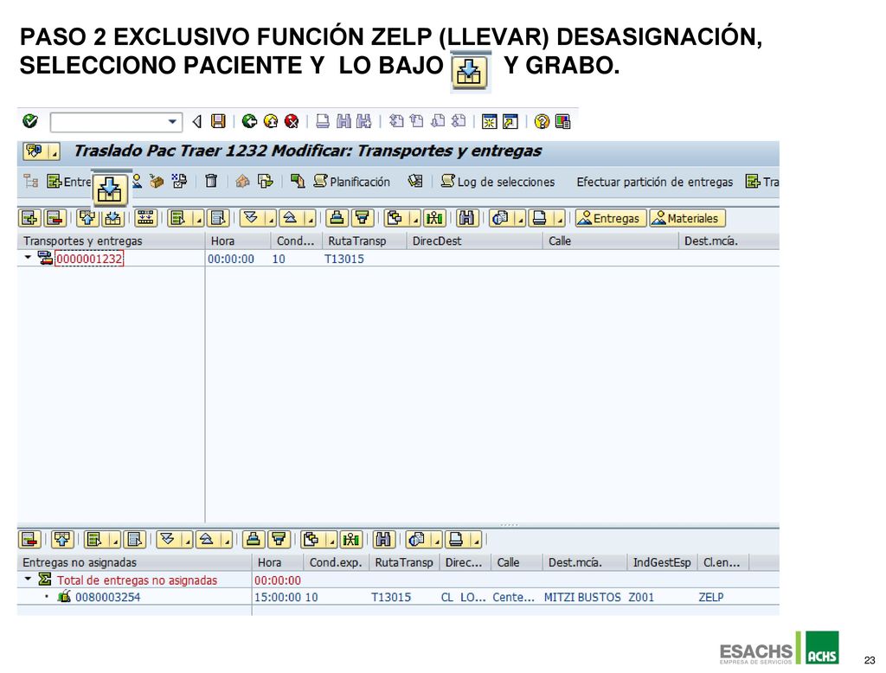Click binoculars find icon in upper toolbar

pyautogui.click(x=466, y=217)
